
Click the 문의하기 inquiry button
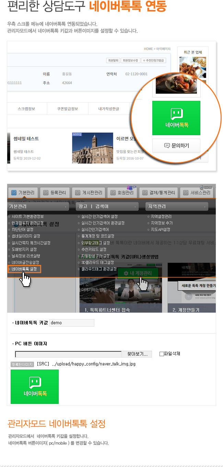[176, 145]
